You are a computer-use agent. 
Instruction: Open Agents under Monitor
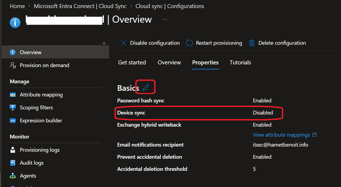[28, 176]
